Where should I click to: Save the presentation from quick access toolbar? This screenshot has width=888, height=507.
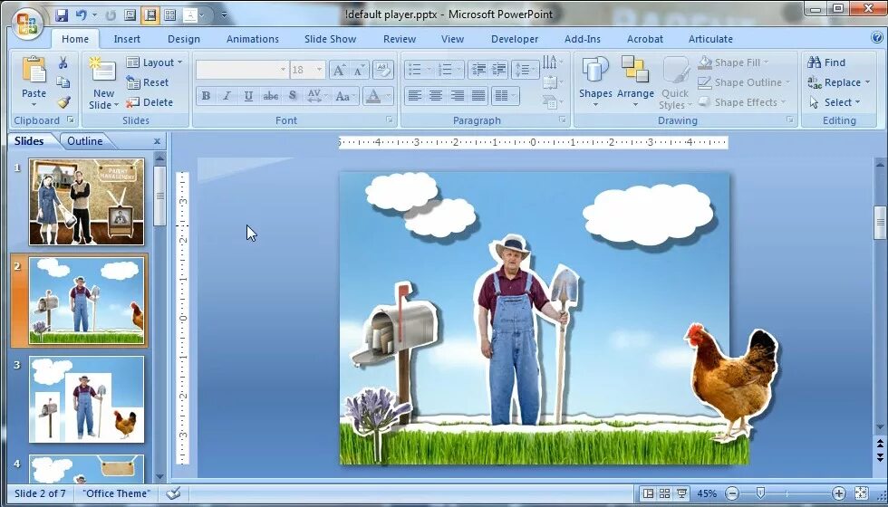[62, 15]
